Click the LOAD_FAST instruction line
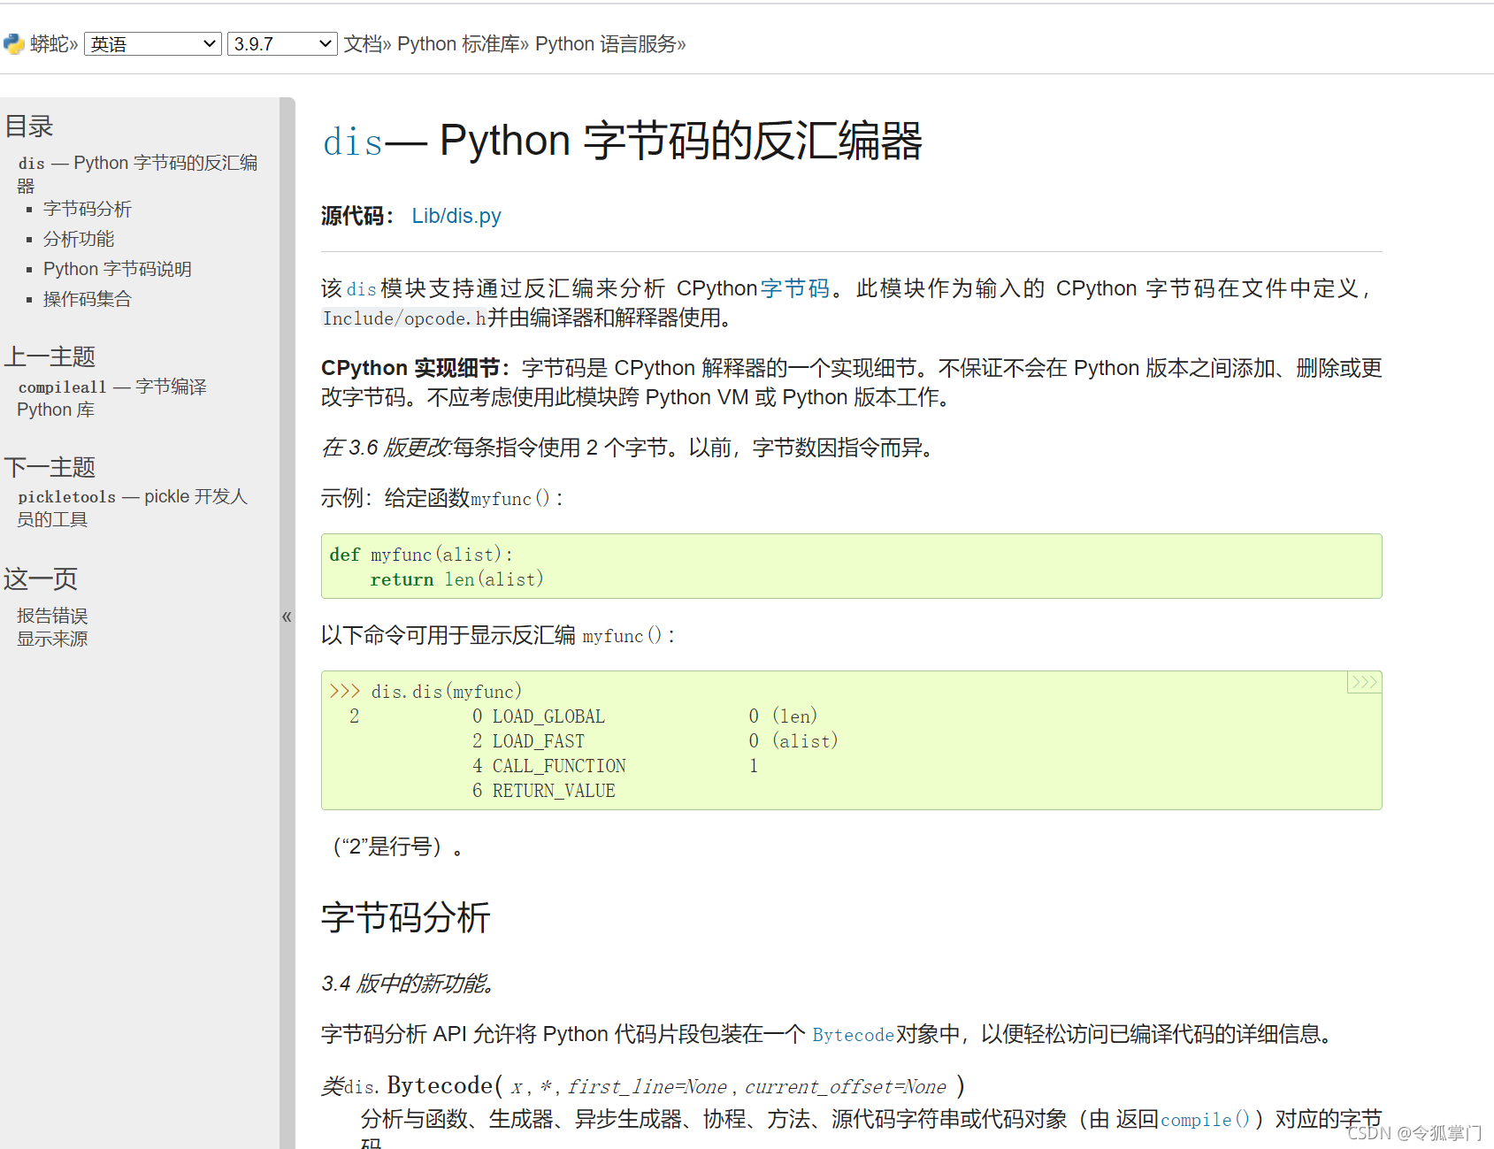 click(x=655, y=741)
